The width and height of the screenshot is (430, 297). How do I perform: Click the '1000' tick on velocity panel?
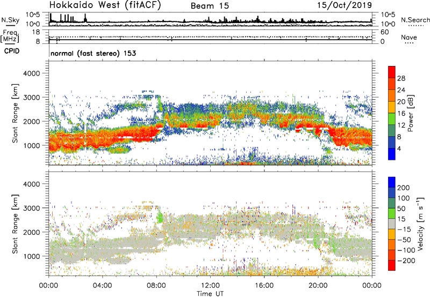[x=31, y=256]
